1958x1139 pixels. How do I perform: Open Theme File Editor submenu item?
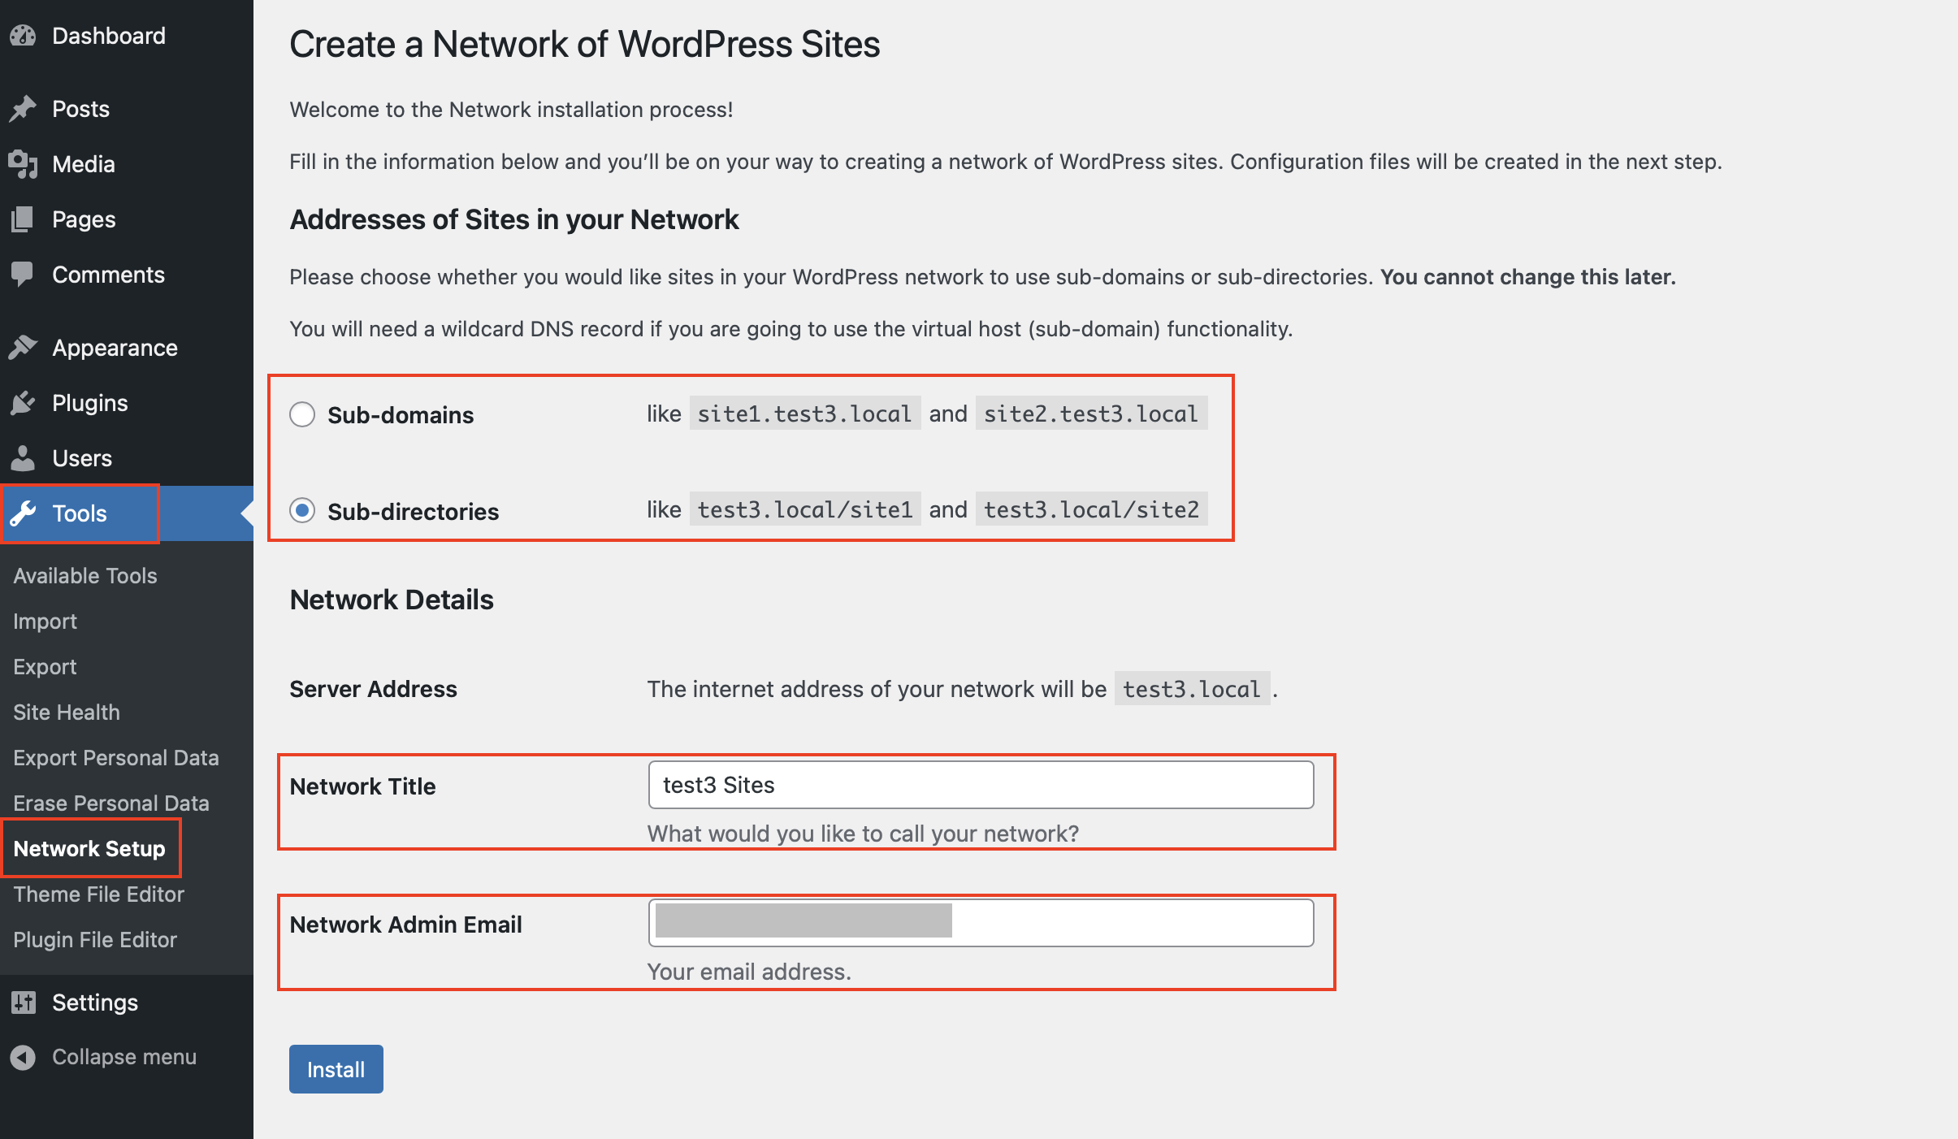tap(99, 894)
